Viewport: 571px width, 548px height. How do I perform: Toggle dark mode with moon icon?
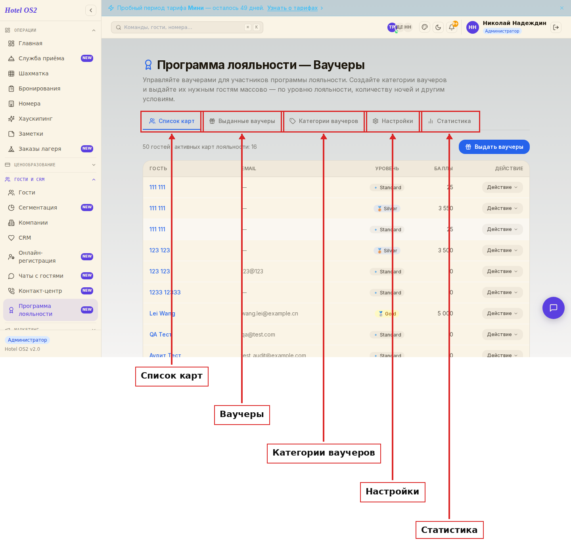(438, 27)
